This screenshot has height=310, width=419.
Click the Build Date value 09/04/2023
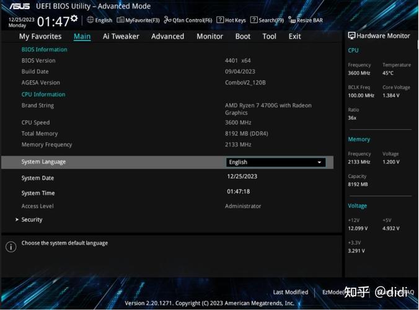pos(240,72)
